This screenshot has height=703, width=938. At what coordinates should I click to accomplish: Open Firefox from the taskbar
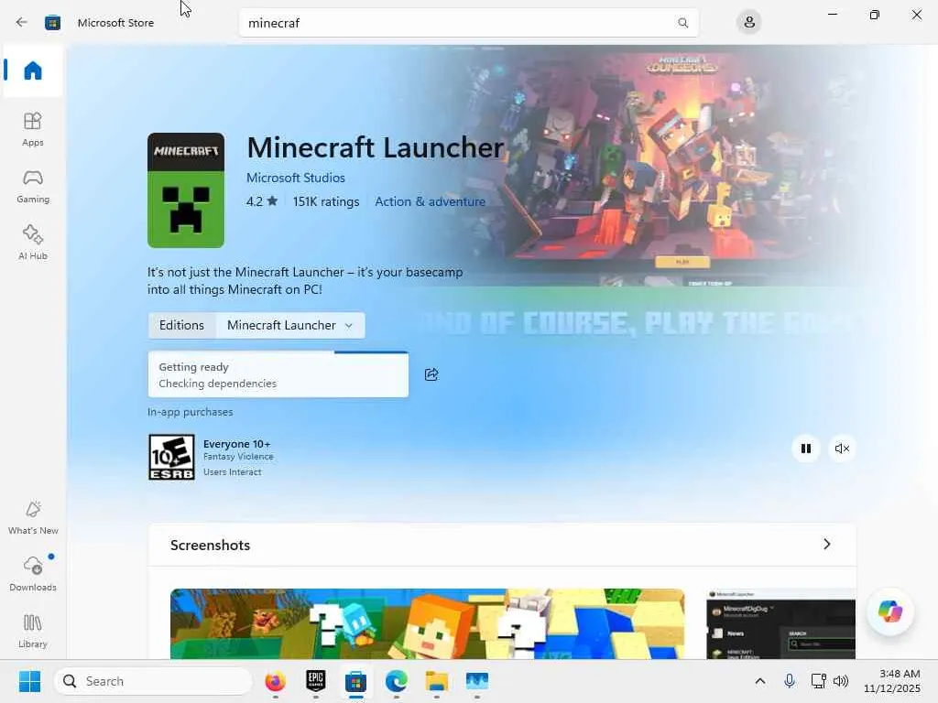(275, 681)
